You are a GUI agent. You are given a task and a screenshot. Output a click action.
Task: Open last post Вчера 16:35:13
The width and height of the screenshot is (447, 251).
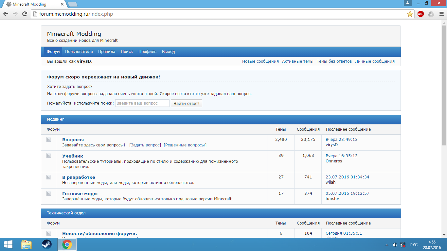click(342, 156)
